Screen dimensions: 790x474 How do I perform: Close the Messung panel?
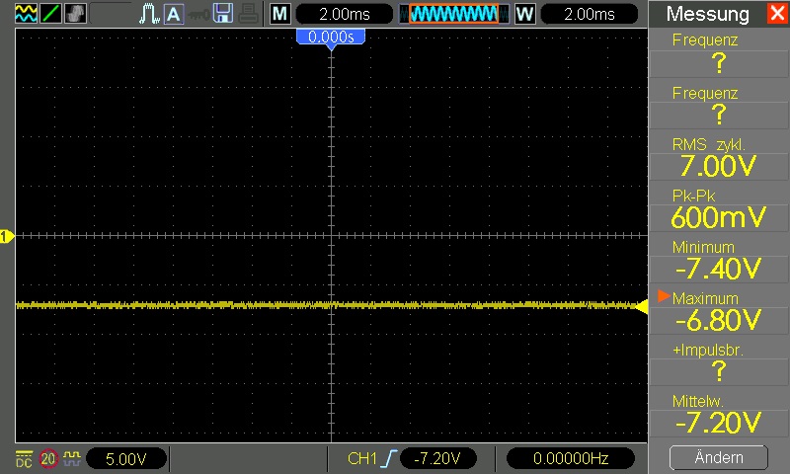tap(778, 14)
